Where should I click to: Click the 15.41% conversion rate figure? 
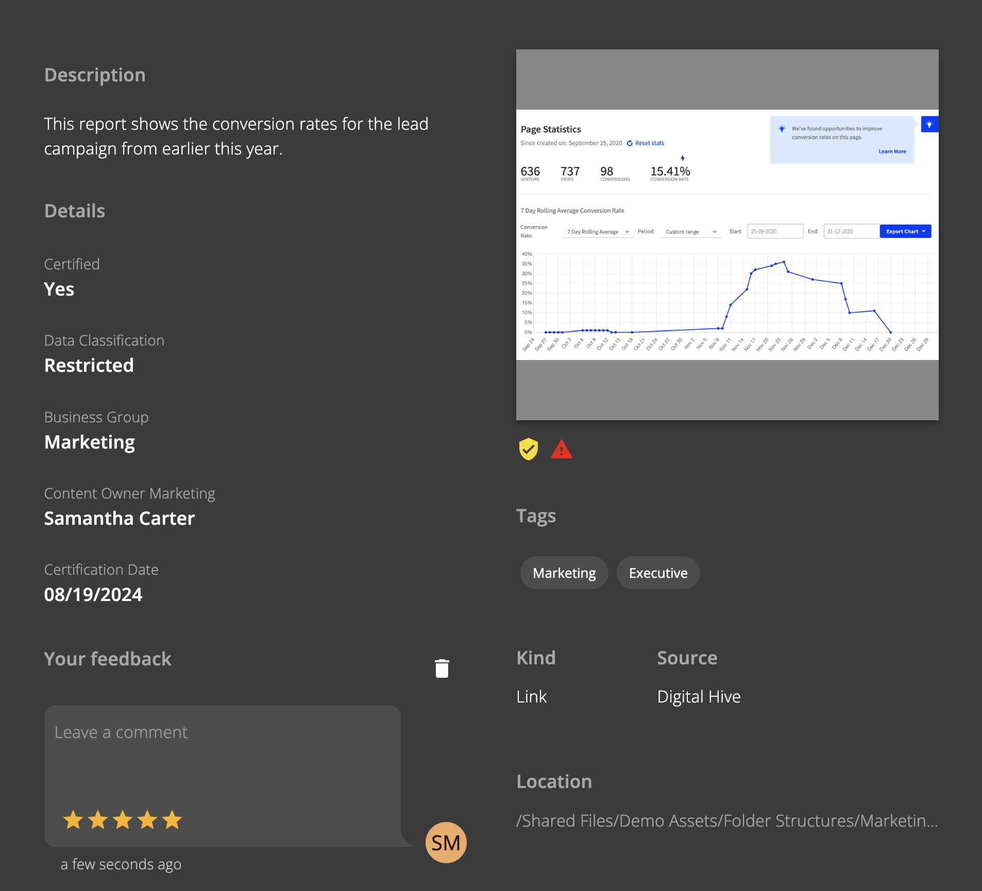670,171
